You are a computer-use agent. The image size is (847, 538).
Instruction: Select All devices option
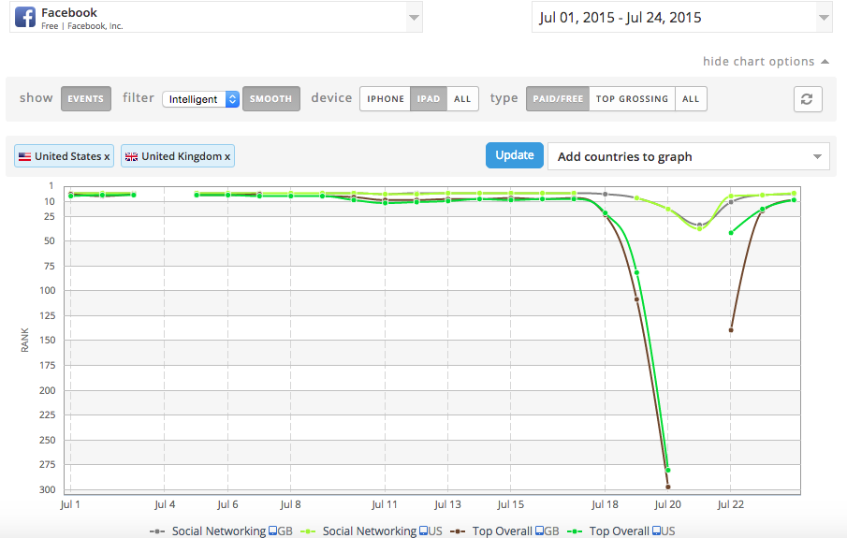tap(462, 99)
